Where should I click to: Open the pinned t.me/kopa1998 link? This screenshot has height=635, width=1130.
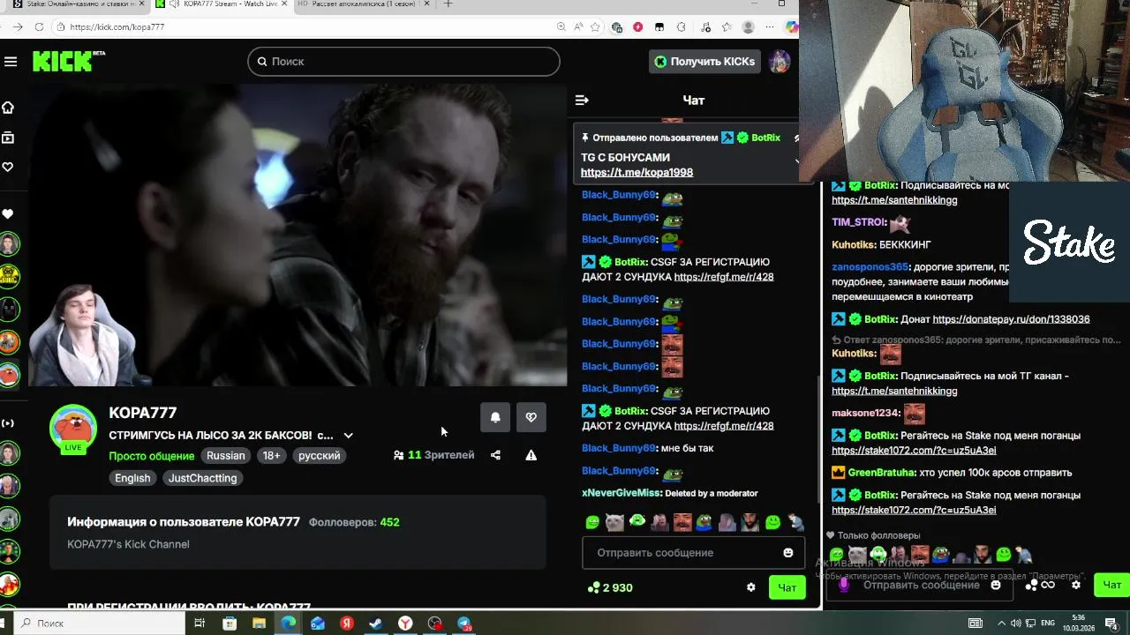(637, 172)
